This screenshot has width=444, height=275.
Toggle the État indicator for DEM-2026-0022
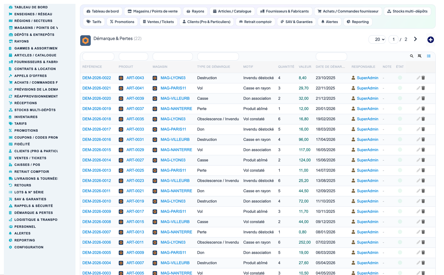coord(400,78)
